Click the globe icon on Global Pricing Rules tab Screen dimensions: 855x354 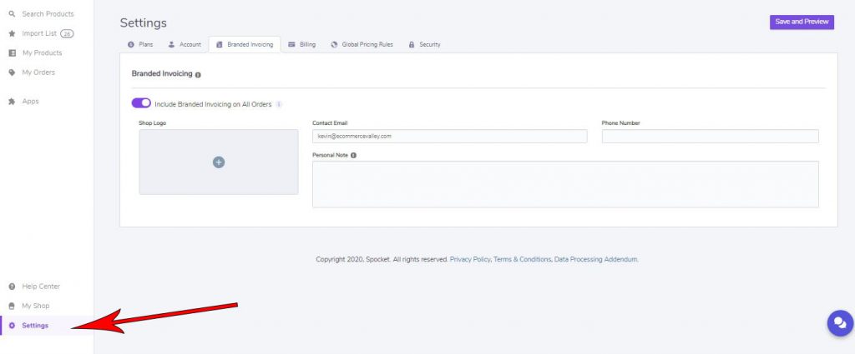pyautogui.click(x=334, y=45)
